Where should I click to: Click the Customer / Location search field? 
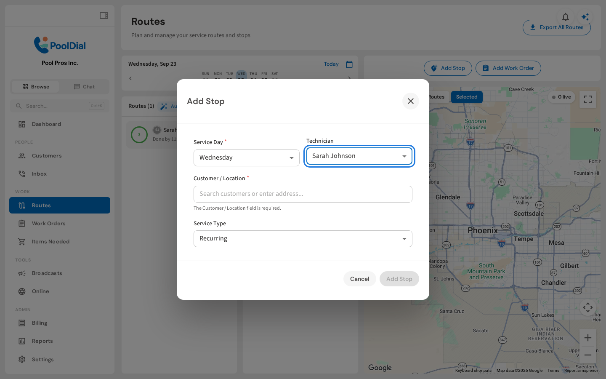[303, 194]
